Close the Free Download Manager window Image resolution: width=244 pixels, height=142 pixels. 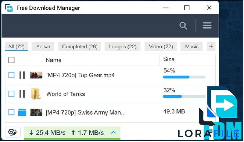pyautogui.click(x=209, y=8)
